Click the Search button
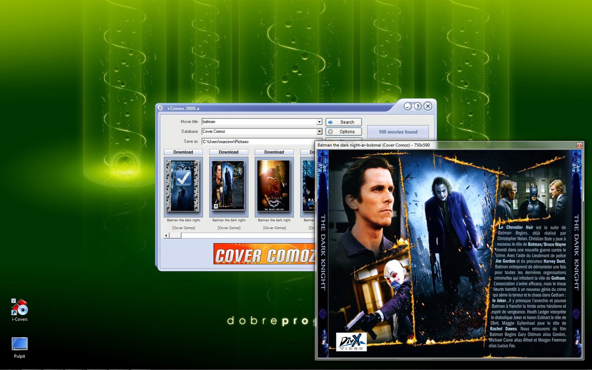The width and height of the screenshot is (592, 370). coord(344,122)
